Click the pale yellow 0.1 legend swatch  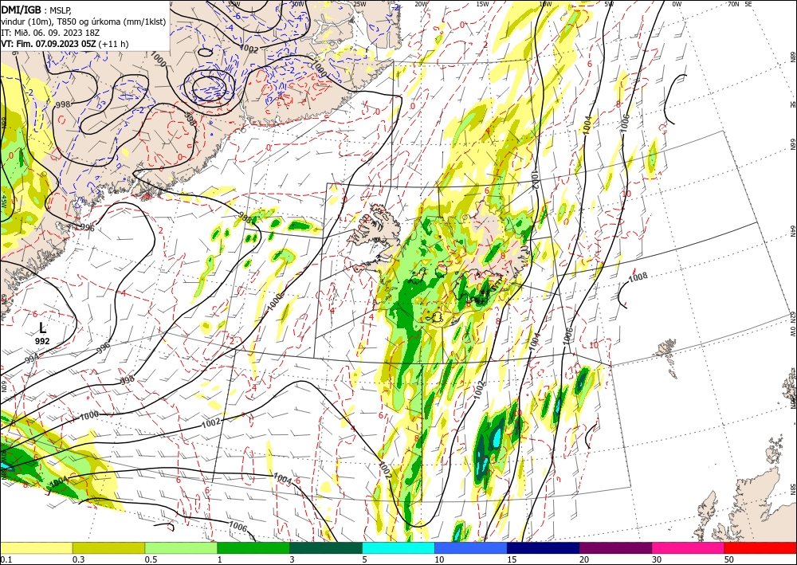pos(36,547)
